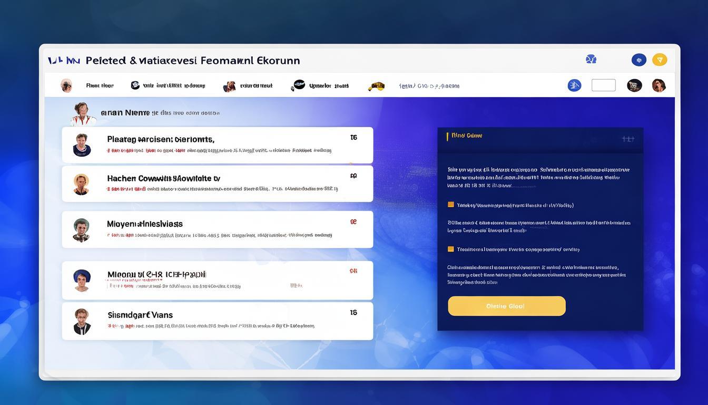This screenshot has width=708, height=405.
Task: Click the blue link text in navigation bar
Action: click(x=429, y=86)
